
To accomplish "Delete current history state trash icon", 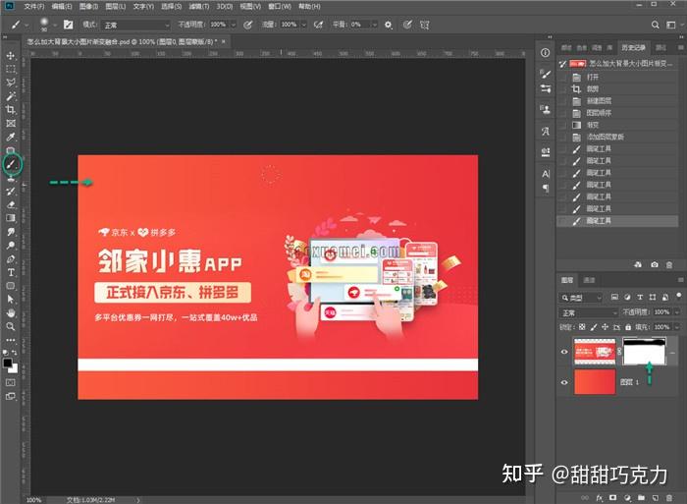I will [x=669, y=264].
